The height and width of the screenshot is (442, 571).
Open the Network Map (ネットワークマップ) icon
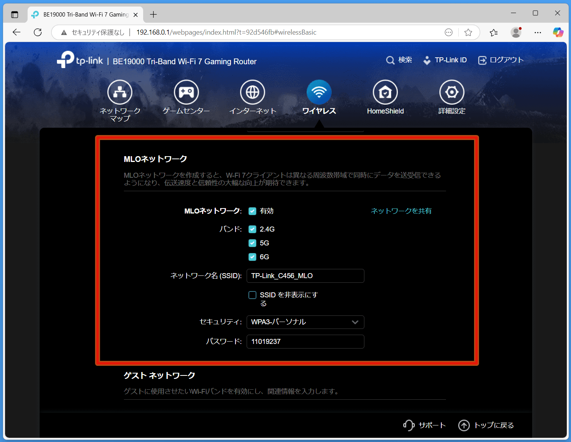[120, 92]
